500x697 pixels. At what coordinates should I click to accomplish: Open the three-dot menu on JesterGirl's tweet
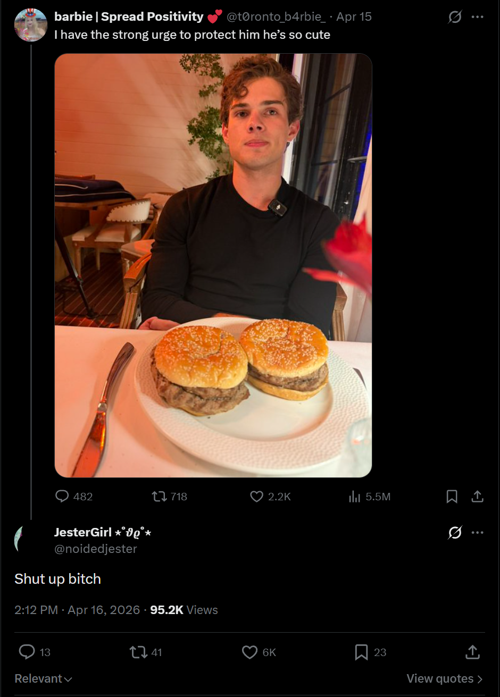(x=478, y=532)
